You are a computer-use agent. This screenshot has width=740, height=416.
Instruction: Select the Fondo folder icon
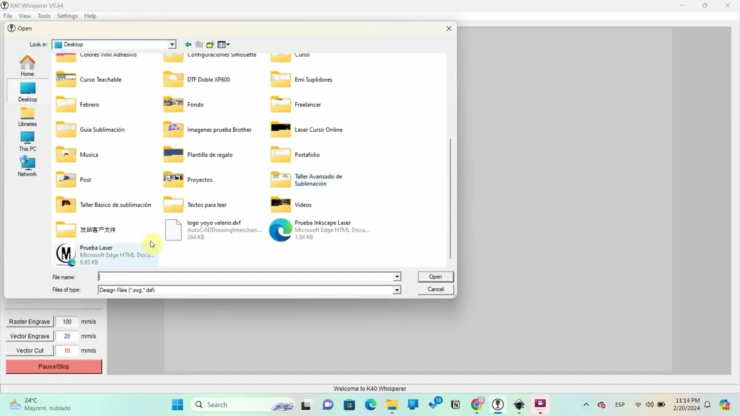(x=173, y=104)
